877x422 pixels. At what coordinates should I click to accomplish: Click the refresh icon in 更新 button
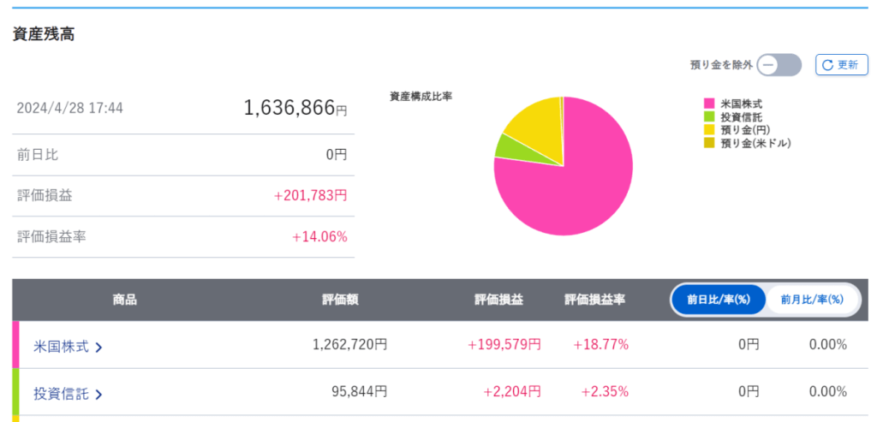point(828,65)
